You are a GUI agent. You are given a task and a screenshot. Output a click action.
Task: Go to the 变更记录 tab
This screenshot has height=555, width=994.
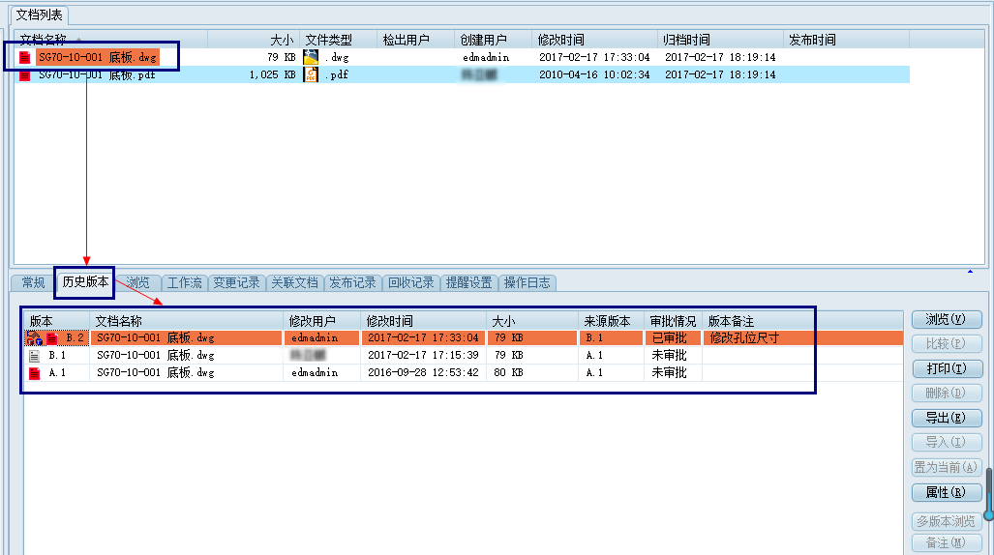coord(236,283)
